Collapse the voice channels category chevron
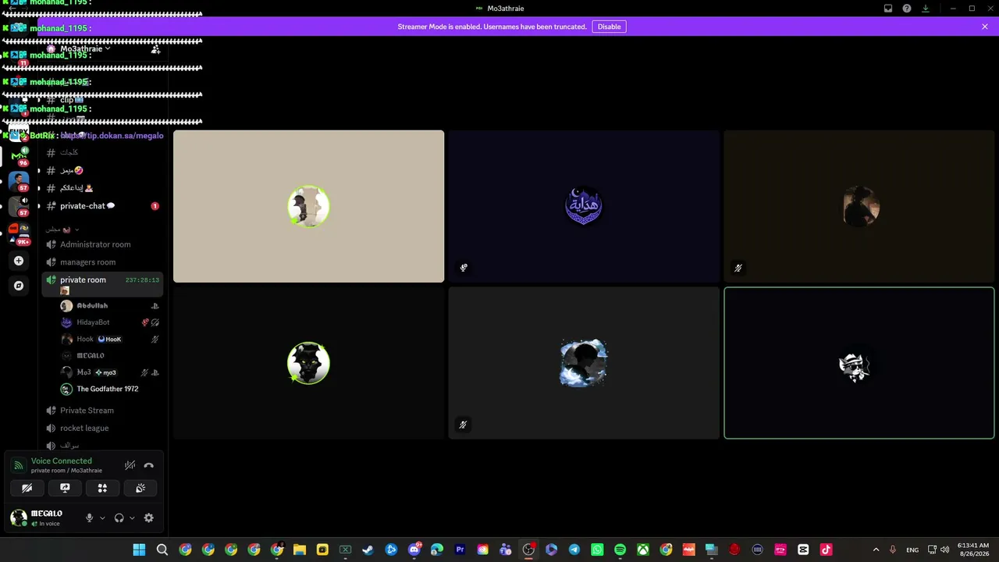This screenshot has height=562, width=999. (76, 229)
